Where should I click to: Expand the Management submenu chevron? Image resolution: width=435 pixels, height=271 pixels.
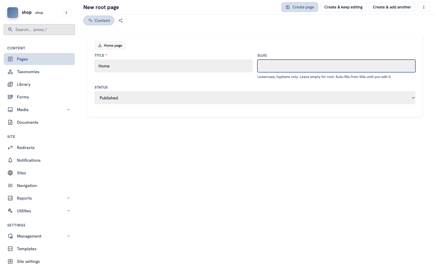tap(69, 236)
